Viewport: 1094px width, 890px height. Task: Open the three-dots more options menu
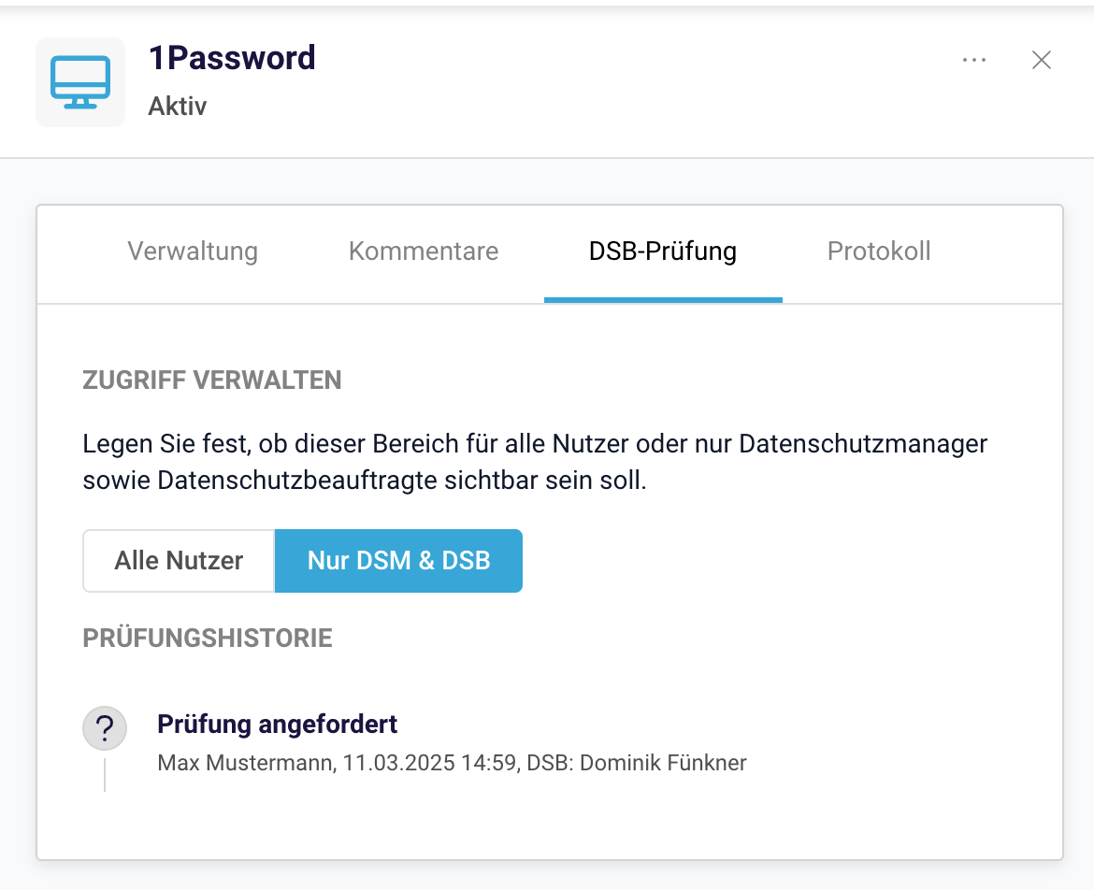pos(974,60)
